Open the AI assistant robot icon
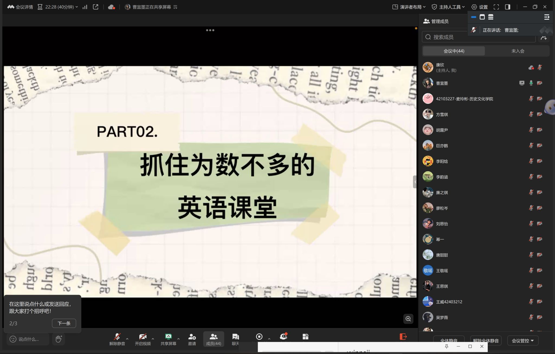 tap(283, 336)
